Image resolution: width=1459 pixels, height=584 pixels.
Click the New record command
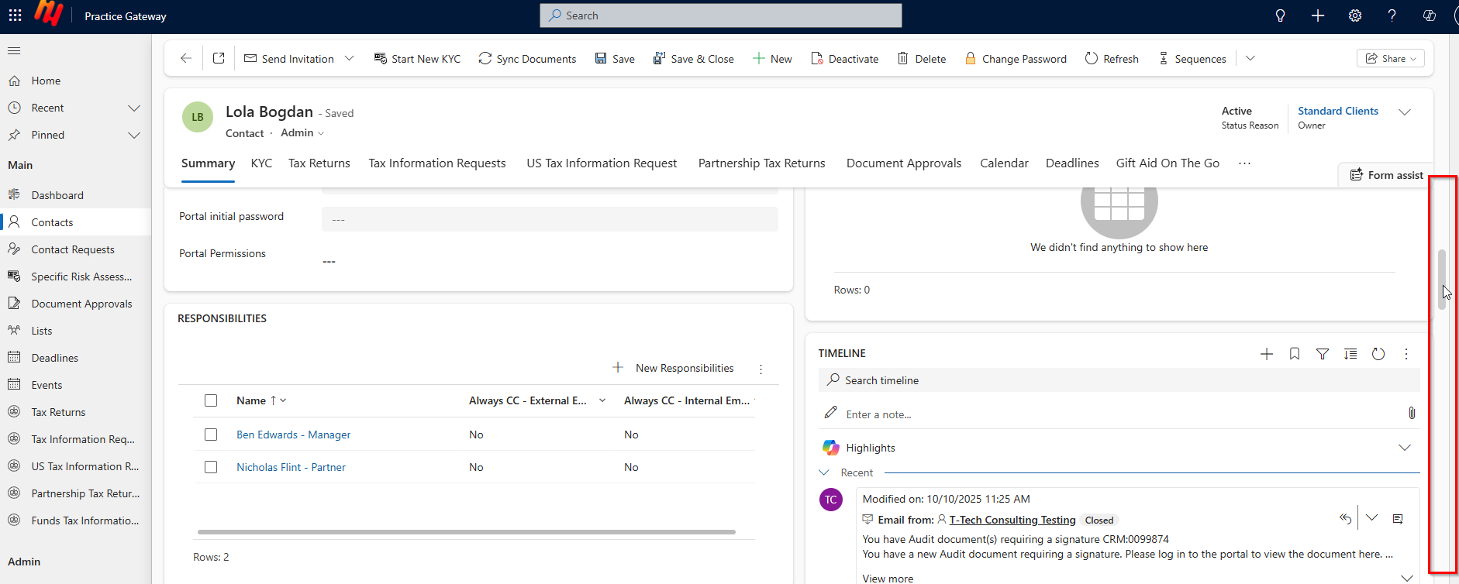772,59
